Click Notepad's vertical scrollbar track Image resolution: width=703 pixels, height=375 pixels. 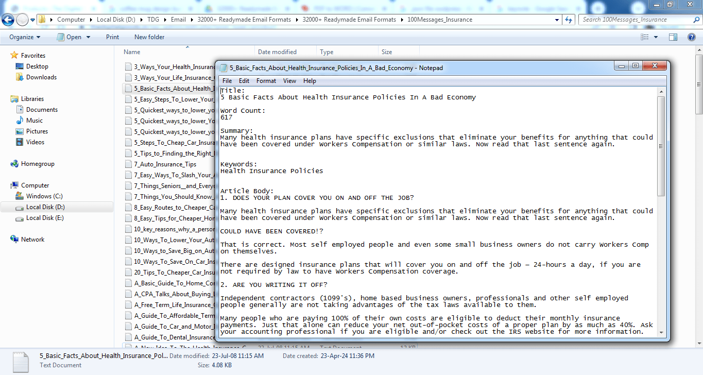(661, 258)
